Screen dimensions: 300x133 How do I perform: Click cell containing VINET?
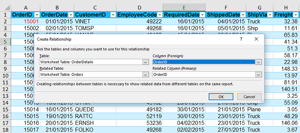pyautogui.click(x=95, y=21)
